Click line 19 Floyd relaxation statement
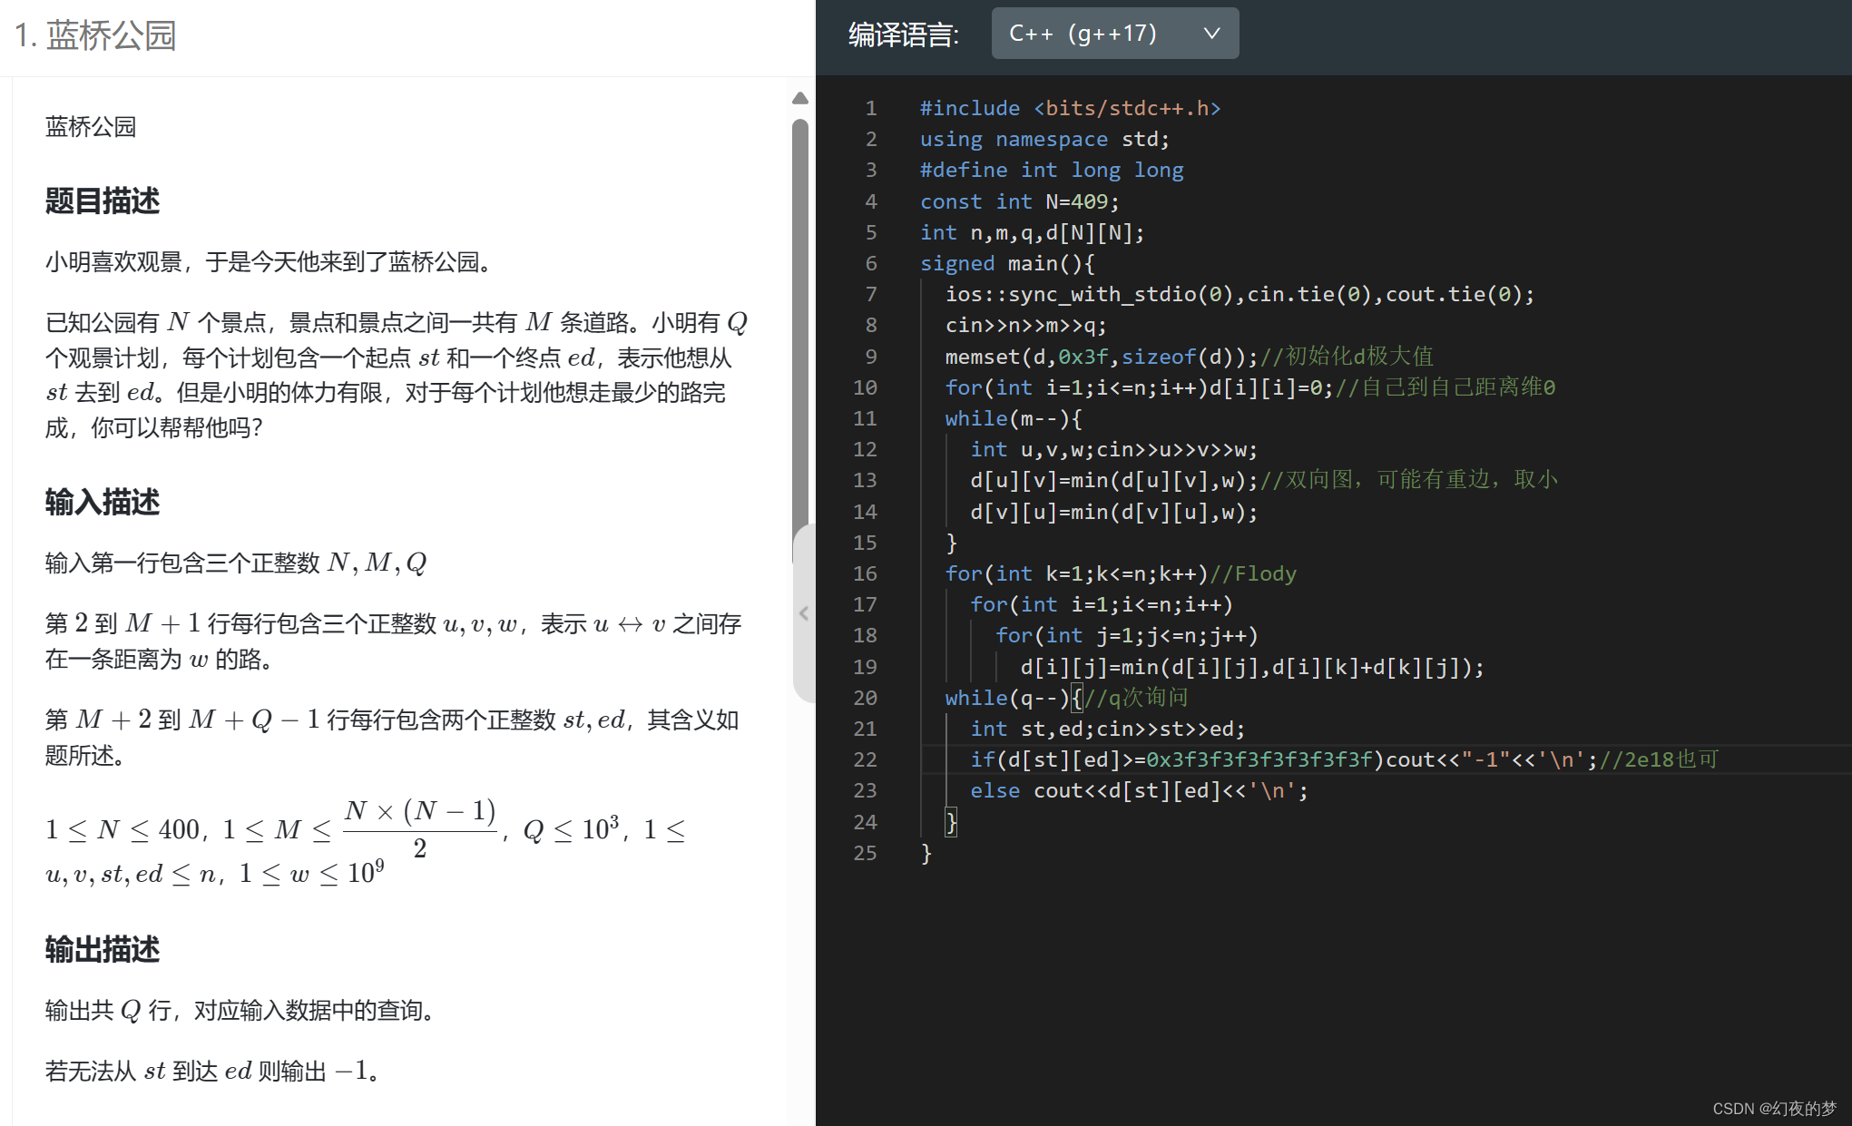The height and width of the screenshot is (1126, 1852). click(1252, 667)
